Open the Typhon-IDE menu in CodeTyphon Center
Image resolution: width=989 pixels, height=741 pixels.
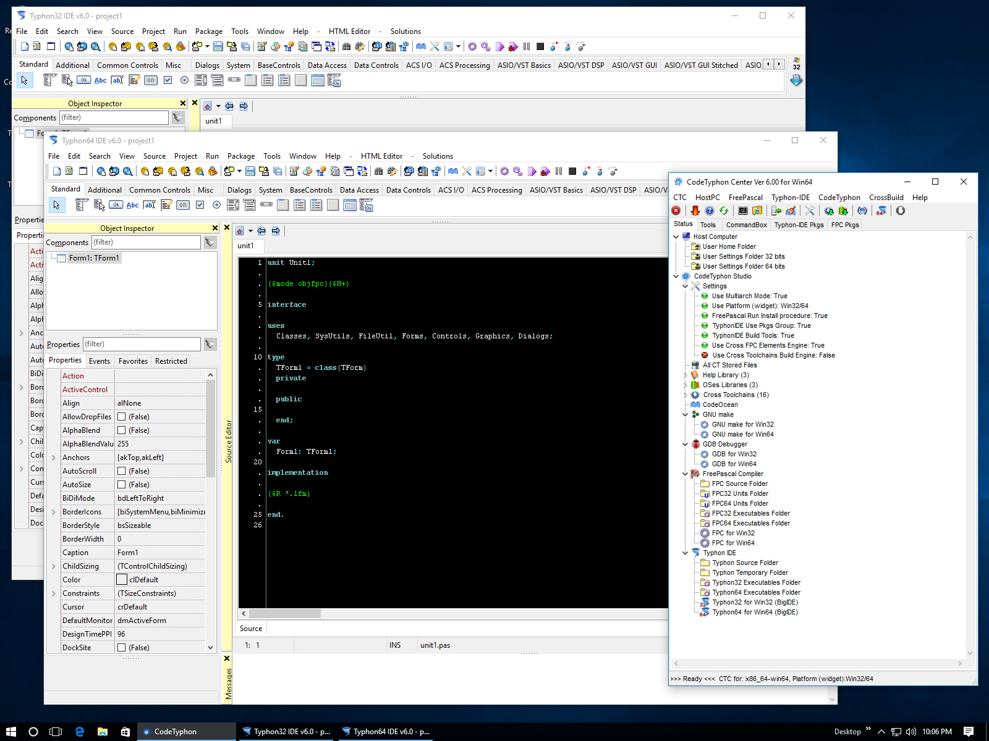[x=790, y=198]
